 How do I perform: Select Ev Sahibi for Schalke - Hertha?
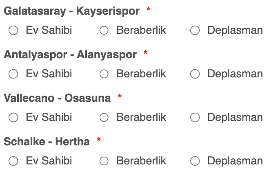pos(13,161)
